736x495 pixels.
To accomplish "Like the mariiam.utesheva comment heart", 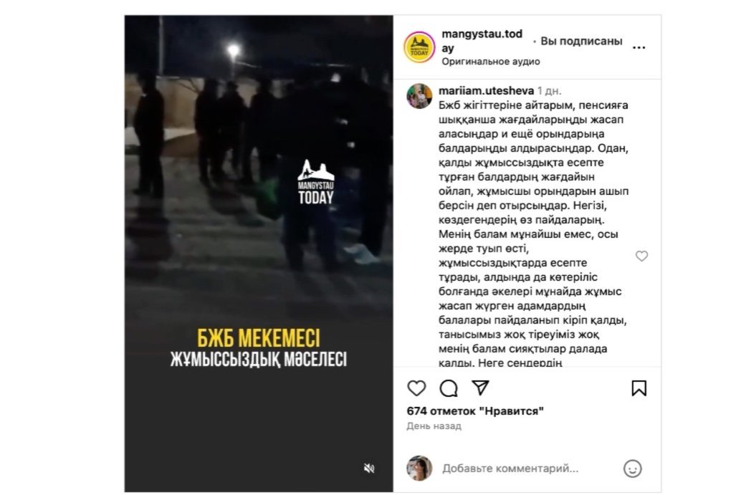I will pos(641,256).
